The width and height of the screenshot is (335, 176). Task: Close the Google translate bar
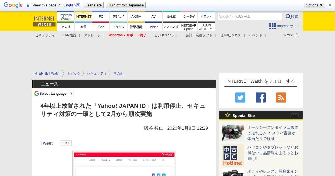[x=329, y=5]
